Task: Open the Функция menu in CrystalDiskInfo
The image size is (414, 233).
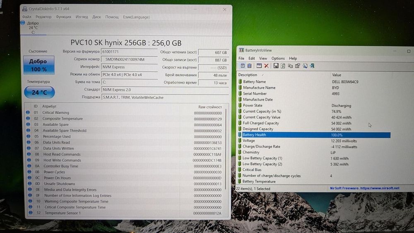Action: [63, 17]
